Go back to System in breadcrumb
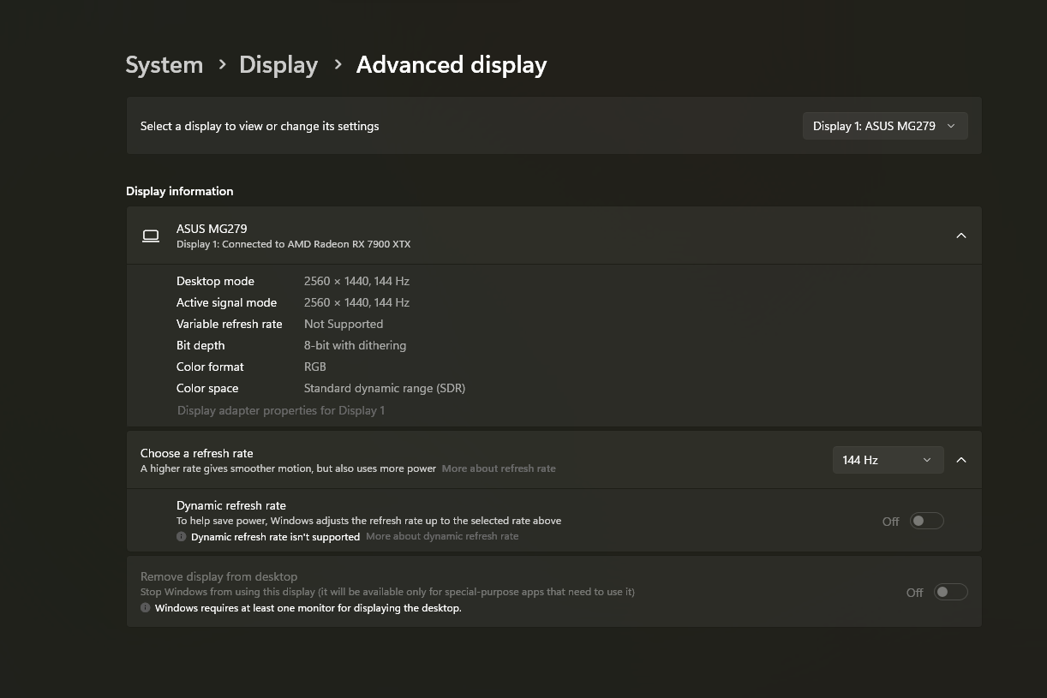The width and height of the screenshot is (1047, 698). [165, 65]
